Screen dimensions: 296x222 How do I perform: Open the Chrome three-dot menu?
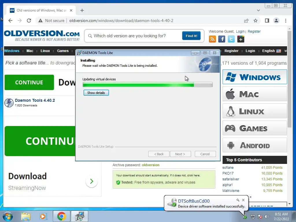[286, 21]
